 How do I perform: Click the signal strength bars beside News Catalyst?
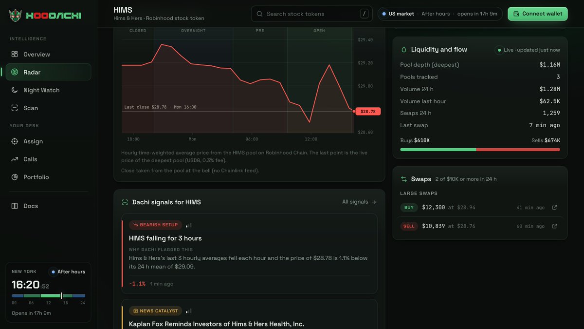click(189, 311)
